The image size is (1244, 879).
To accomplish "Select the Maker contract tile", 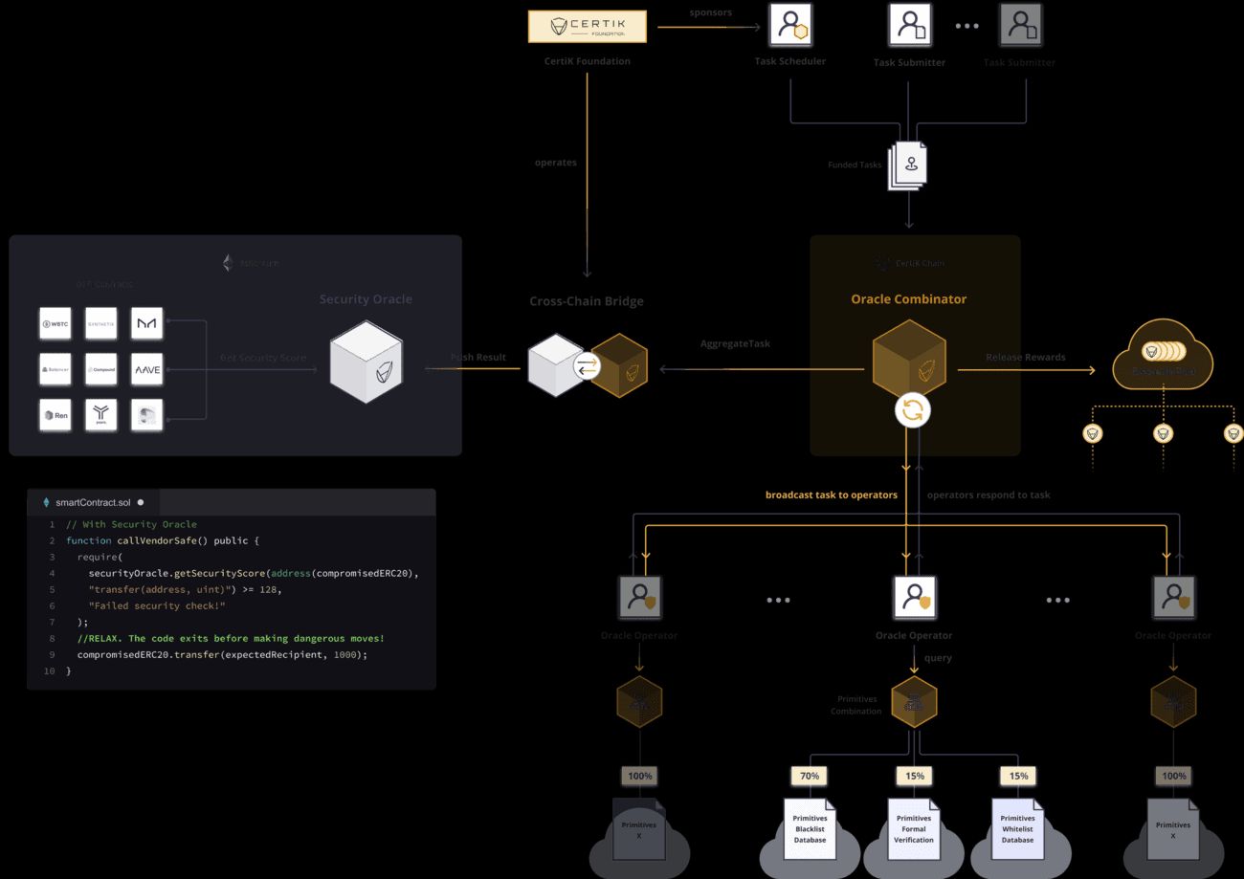I will (146, 323).
